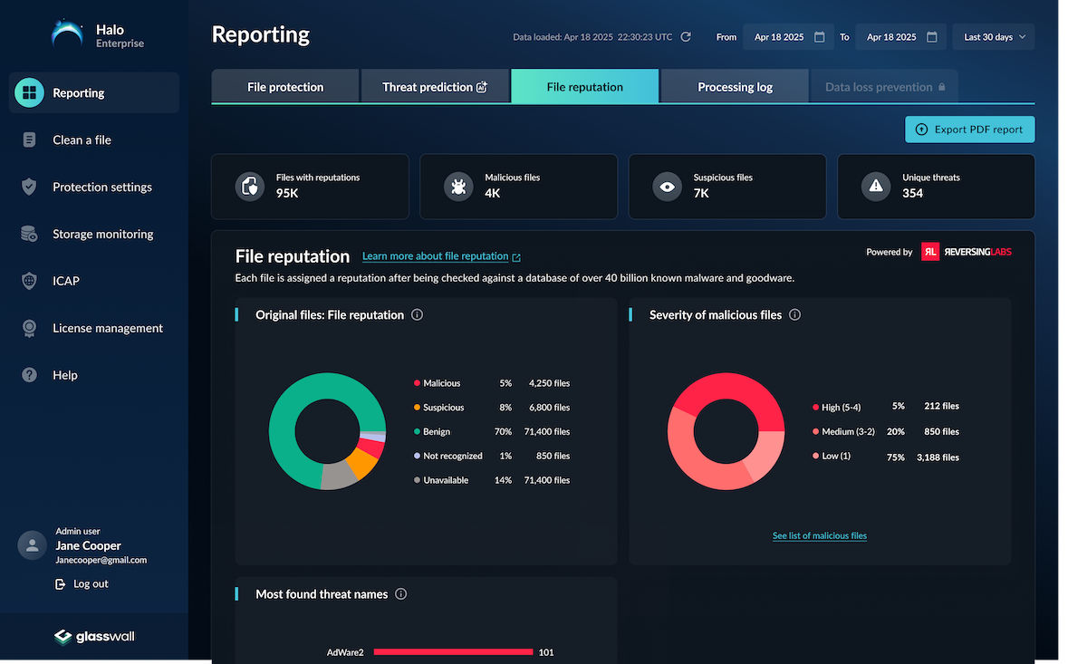1087x664 pixels.
Task: Click the refresh data icon
Action: pyautogui.click(x=686, y=37)
